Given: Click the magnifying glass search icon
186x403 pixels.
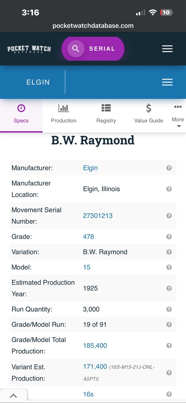Looking at the screenshot, I should (x=76, y=49).
